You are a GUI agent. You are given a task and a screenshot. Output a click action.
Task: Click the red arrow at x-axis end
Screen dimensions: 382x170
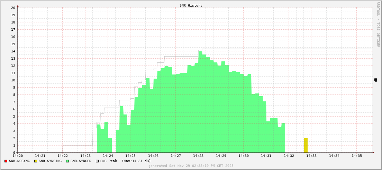coord(373,152)
